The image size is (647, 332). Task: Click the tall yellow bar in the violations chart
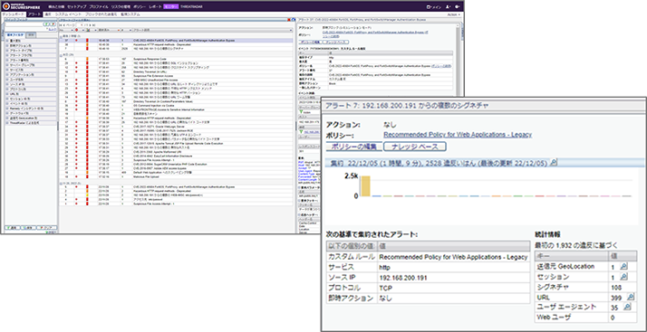point(365,185)
